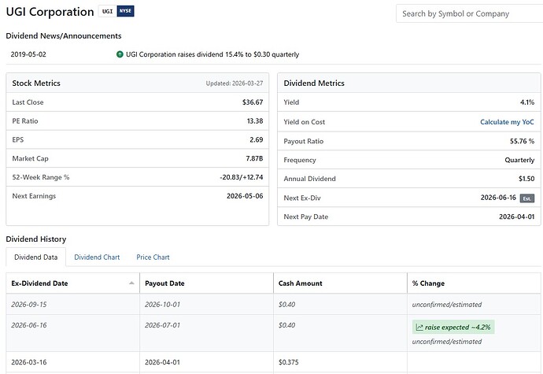Click the Dividend Metrics panel heading
Screen dimensions: 543x374
click(x=314, y=83)
